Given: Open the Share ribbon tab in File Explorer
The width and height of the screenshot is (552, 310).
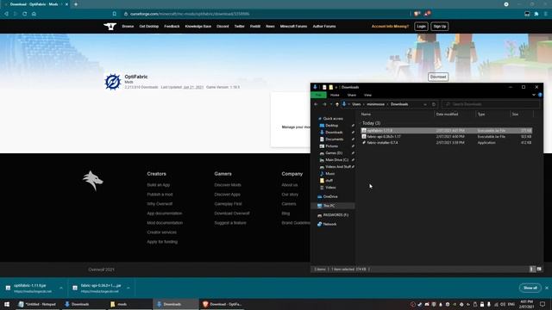Looking at the screenshot, I should [352, 96].
